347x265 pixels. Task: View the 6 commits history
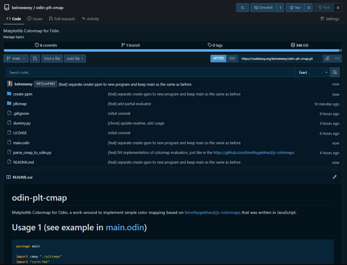46,45
